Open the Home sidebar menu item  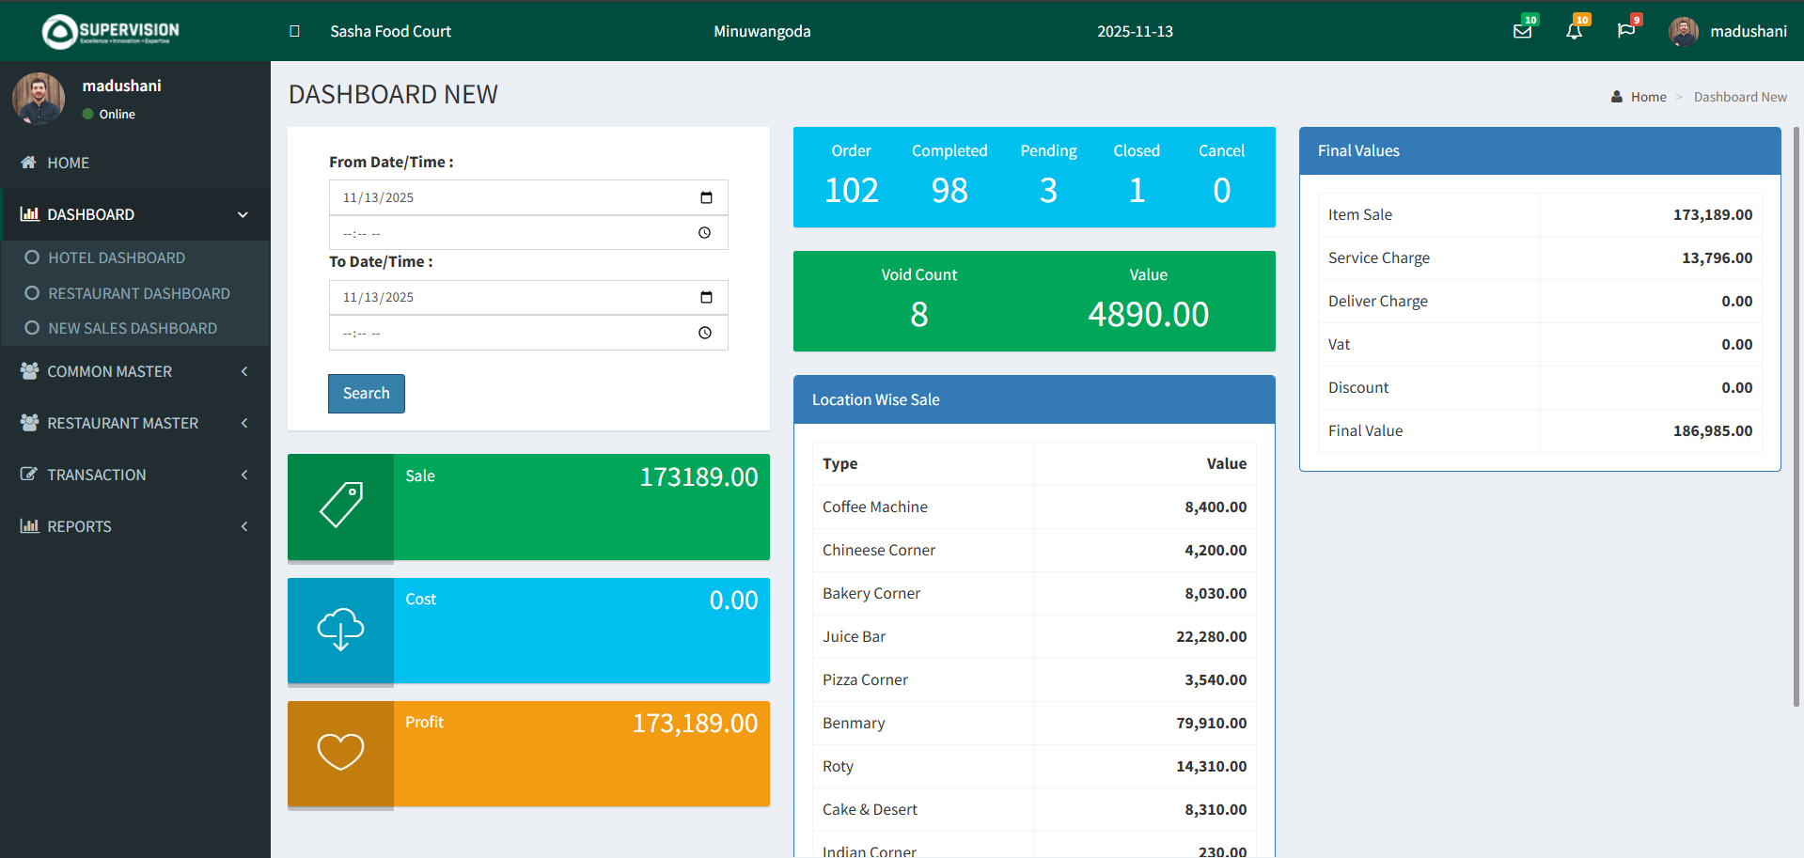[68, 163]
